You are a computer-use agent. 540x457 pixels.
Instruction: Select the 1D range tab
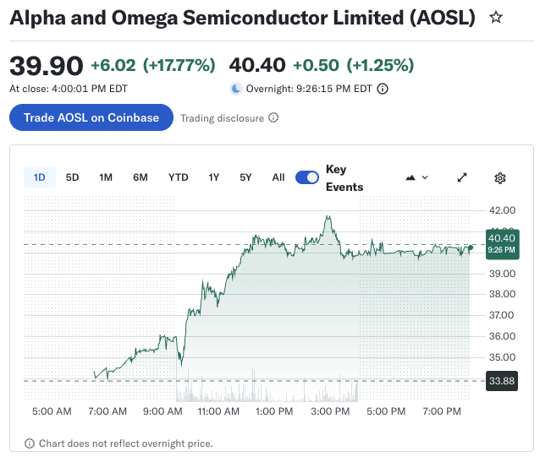40,177
